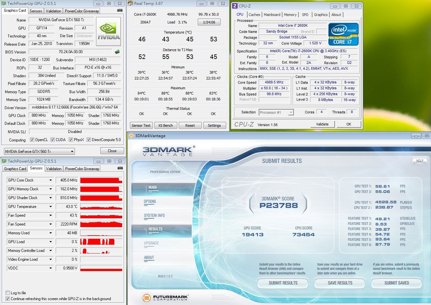Click the Sensor Test button in Real Temp
431x305 pixels.
(141, 125)
